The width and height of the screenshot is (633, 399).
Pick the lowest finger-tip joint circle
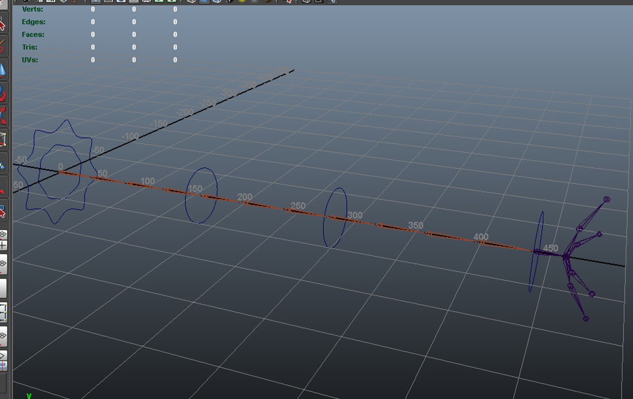586,318
